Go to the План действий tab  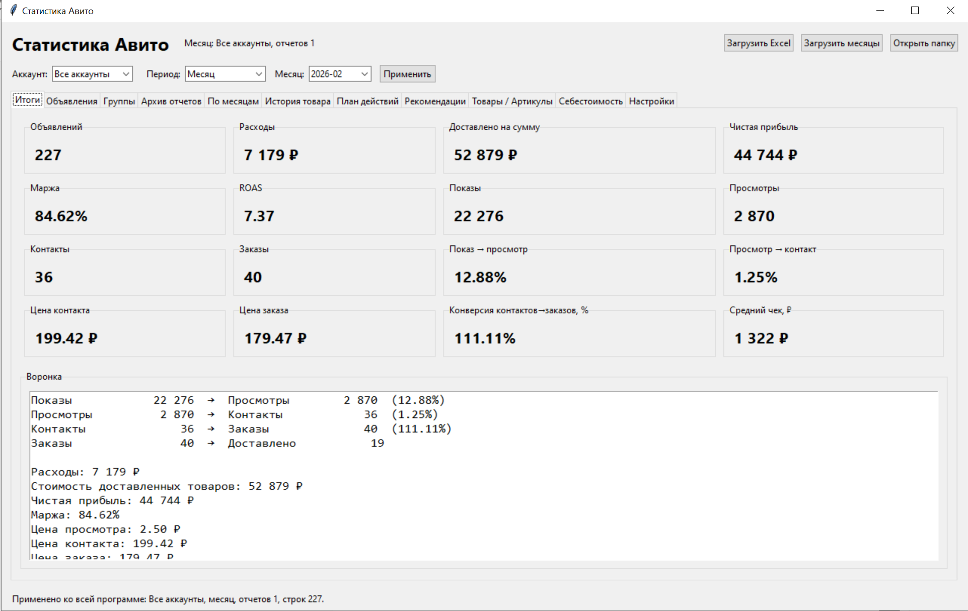tap(367, 101)
